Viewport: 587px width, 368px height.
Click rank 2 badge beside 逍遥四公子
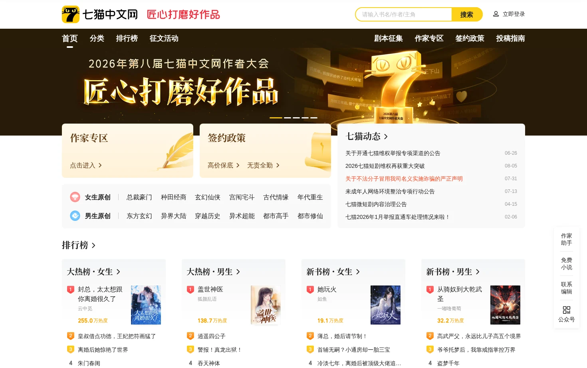[190, 336]
